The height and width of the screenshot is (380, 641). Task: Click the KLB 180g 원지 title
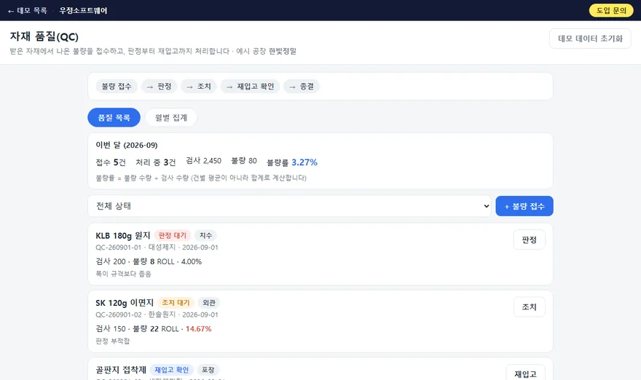pyautogui.click(x=123, y=235)
